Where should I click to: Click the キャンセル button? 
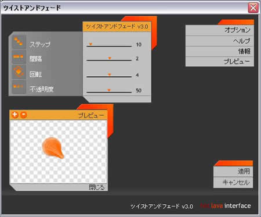(x=233, y=183)
